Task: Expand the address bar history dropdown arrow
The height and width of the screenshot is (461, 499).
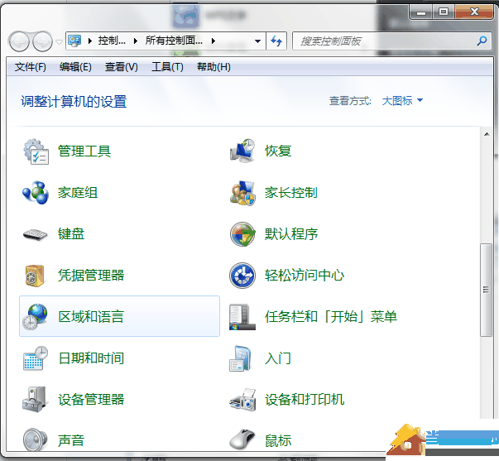Action: (x=258, y=41)
